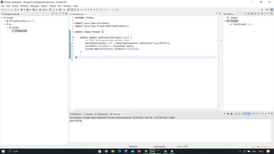Open the Refactor menu
Viewport: 274px width, 154px height.
24,6
